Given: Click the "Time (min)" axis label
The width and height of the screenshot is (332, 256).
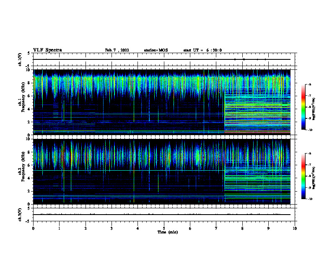Looking at the screenshot, I should coord(168,232).
